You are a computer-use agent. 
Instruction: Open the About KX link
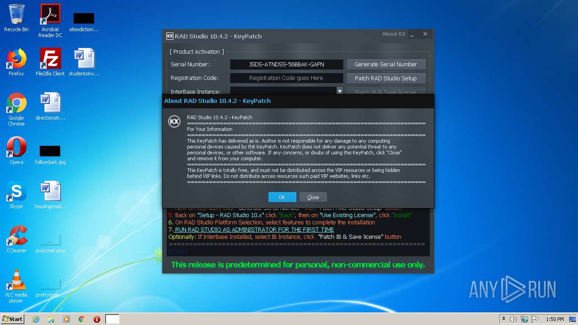394,34
